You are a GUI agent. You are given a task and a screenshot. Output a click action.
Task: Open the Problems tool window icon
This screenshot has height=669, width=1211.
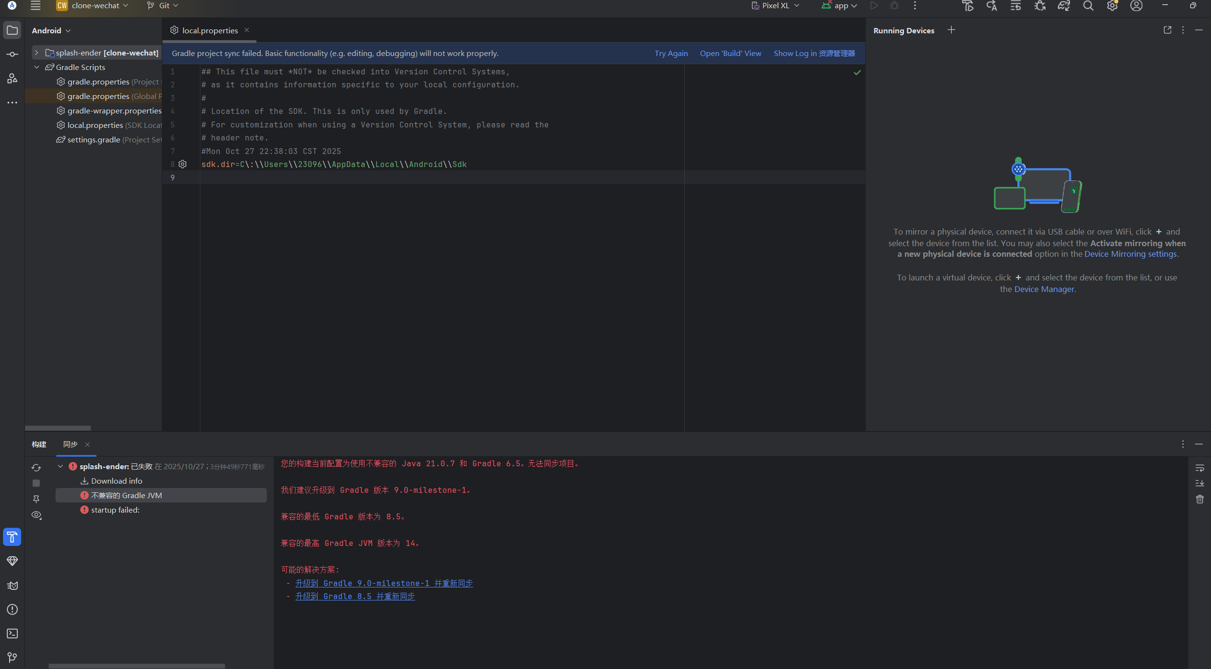tap(12, 609)
